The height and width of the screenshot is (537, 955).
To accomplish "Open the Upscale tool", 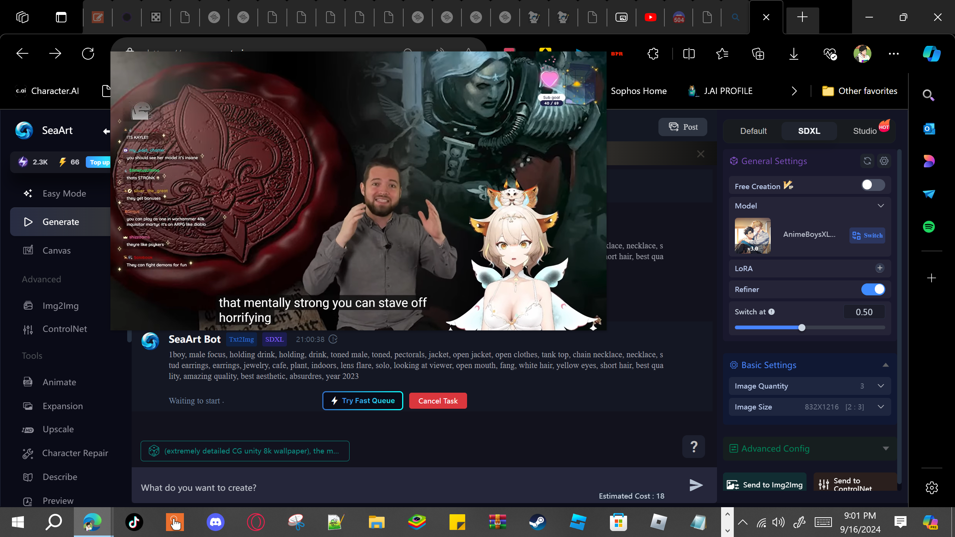I will coord(58,429).
